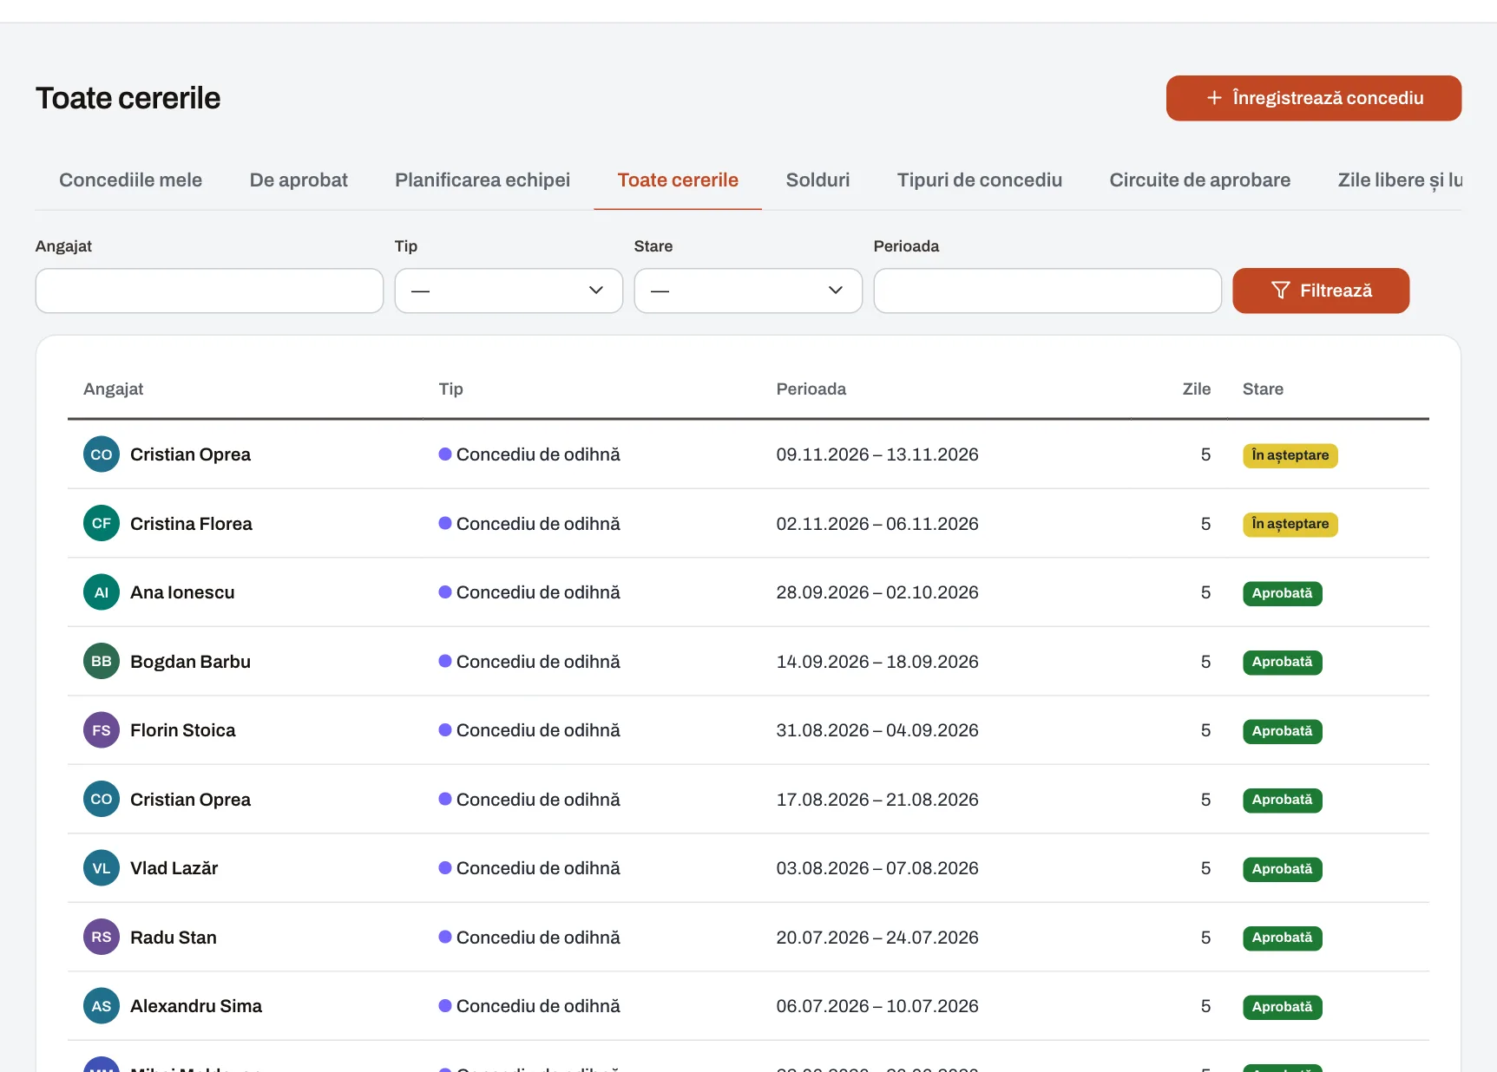Open the Circuite de aprobare tab
1497x1072 pixels.
point(1200,180)
